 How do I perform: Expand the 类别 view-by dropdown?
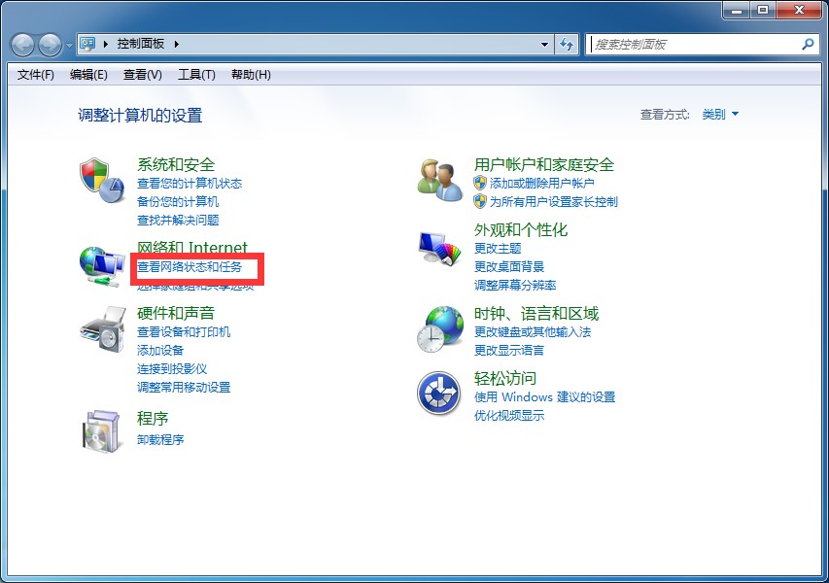point(720,115)
